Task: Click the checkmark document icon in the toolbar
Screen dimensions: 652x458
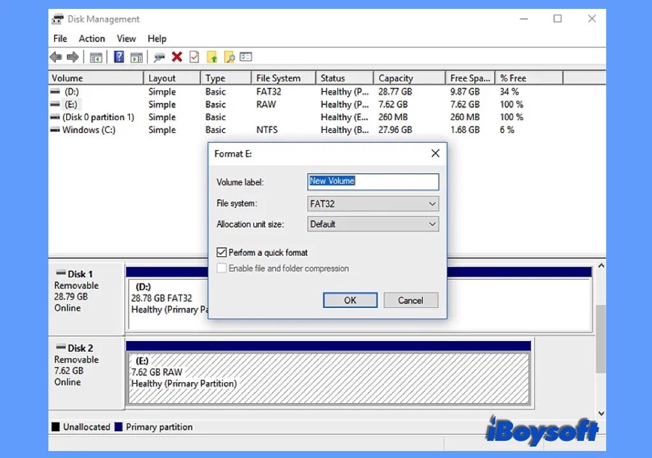Action: 194,57
